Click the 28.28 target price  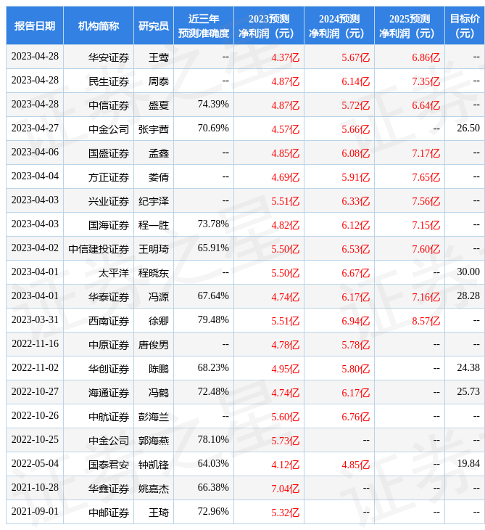(468, 295)
